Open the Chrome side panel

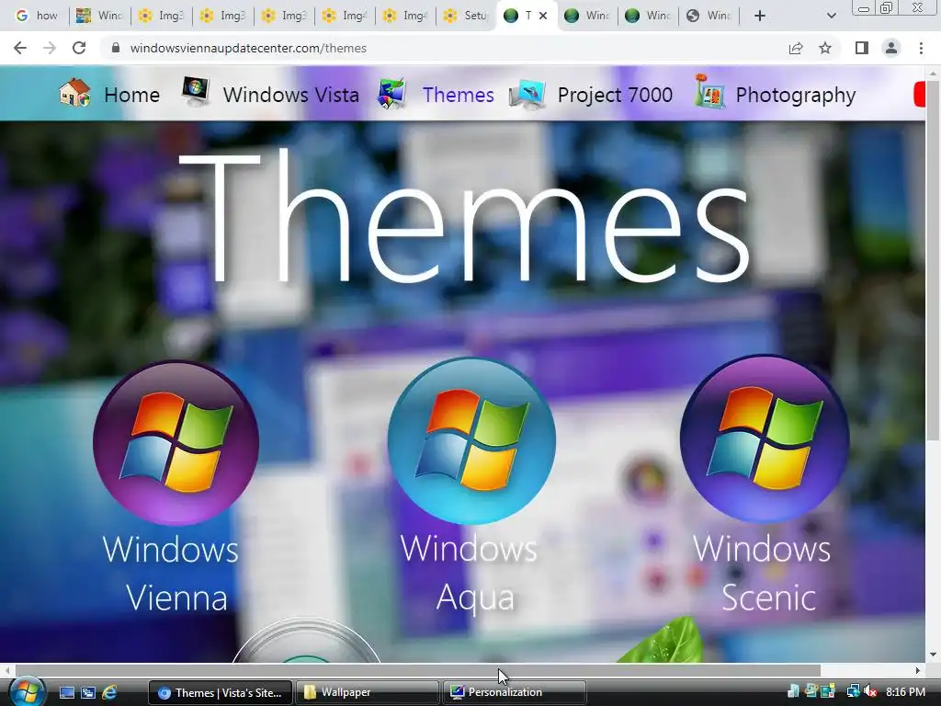pyautogui.click(x=862, y=48)
